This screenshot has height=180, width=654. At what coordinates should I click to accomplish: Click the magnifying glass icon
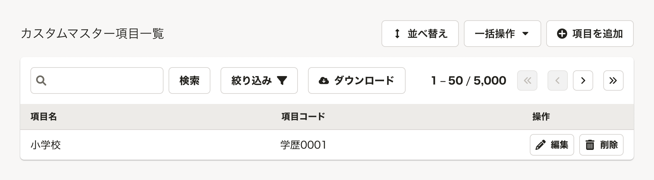(41, 80)
